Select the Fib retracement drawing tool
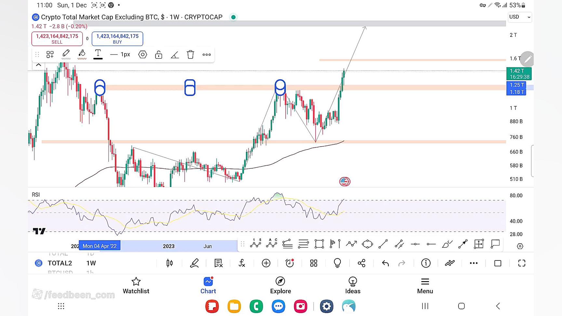The width and height of the screenshot is (562, 316). [288, 244]
